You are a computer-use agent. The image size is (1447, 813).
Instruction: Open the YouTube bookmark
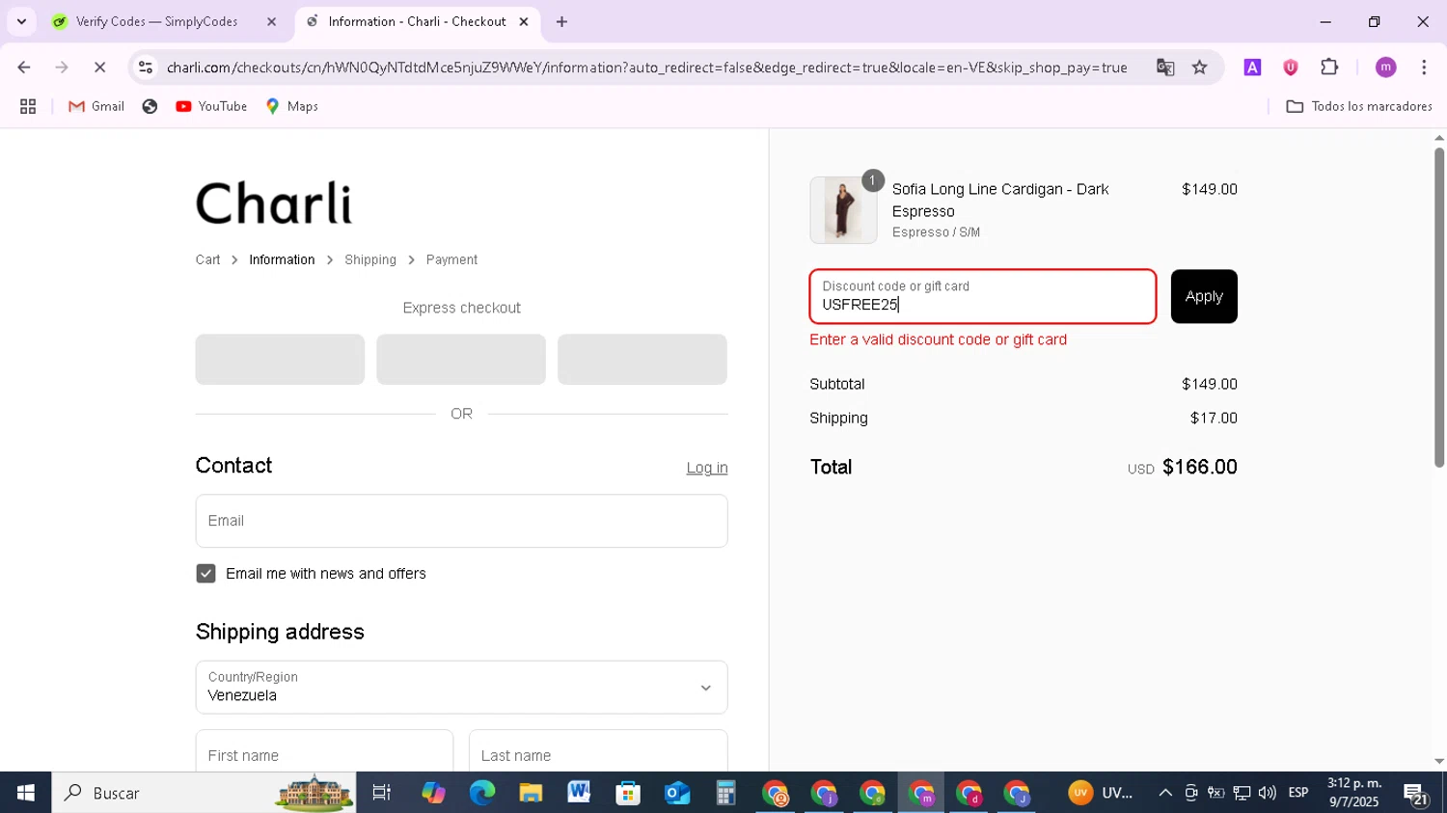coord(211,106)
